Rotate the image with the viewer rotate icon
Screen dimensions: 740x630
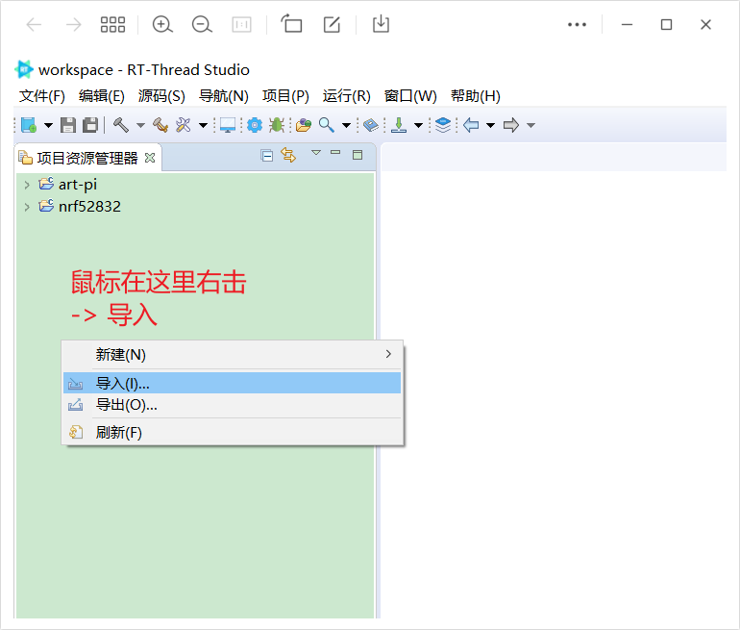click(x=291, y=25)
